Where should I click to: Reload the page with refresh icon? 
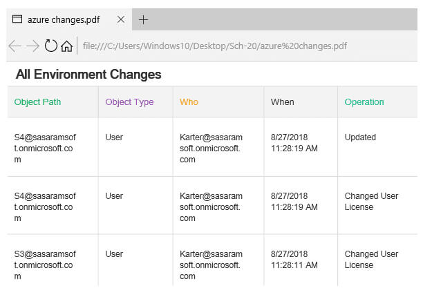coord(50,46)
